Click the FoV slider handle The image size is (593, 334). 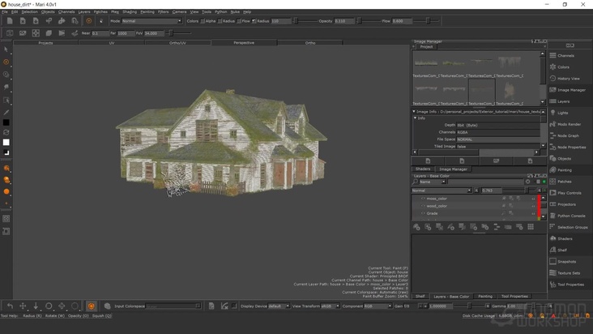click(x=171, y=33)
